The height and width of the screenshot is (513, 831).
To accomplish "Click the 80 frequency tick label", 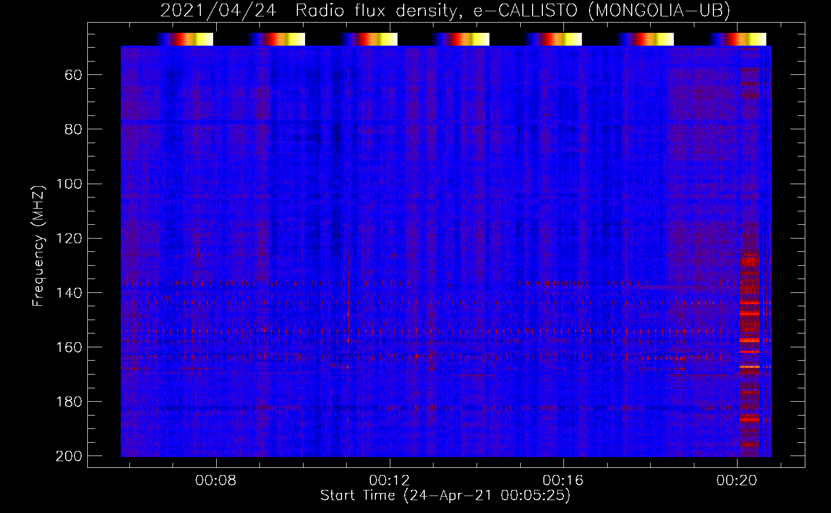I will pyautogui.click(x=73, y=130).
